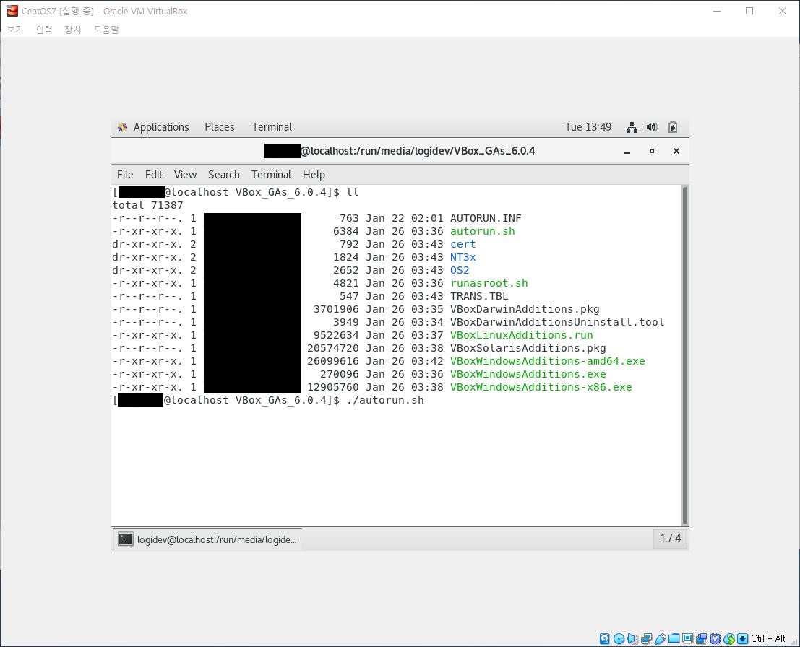Click the Applications menu foot icon
This screenshot has height=647, width=800.
(x=122, y=127)
